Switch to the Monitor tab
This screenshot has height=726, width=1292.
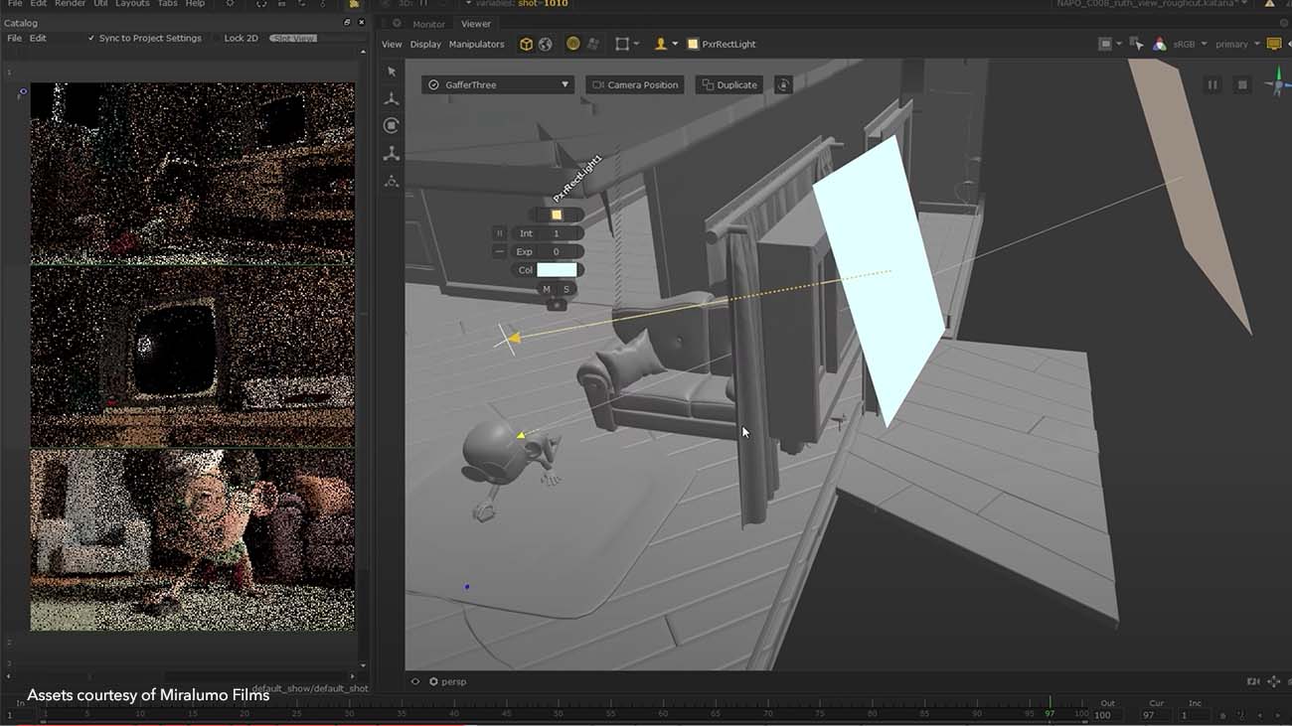coord(429,24)
